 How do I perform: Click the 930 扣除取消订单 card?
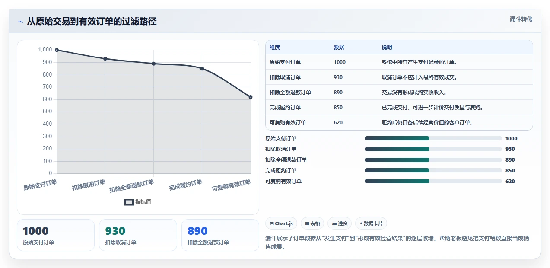[x=138, y=235]
